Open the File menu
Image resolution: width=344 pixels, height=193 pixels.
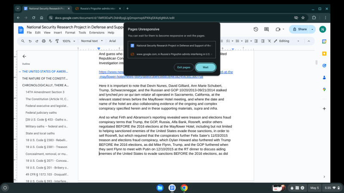(x=29, y=33)
